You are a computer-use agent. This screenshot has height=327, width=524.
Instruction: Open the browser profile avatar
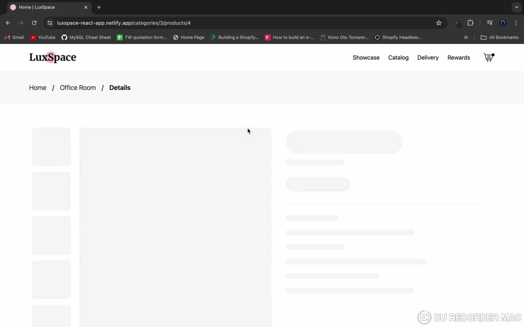(x=503, y=23)
